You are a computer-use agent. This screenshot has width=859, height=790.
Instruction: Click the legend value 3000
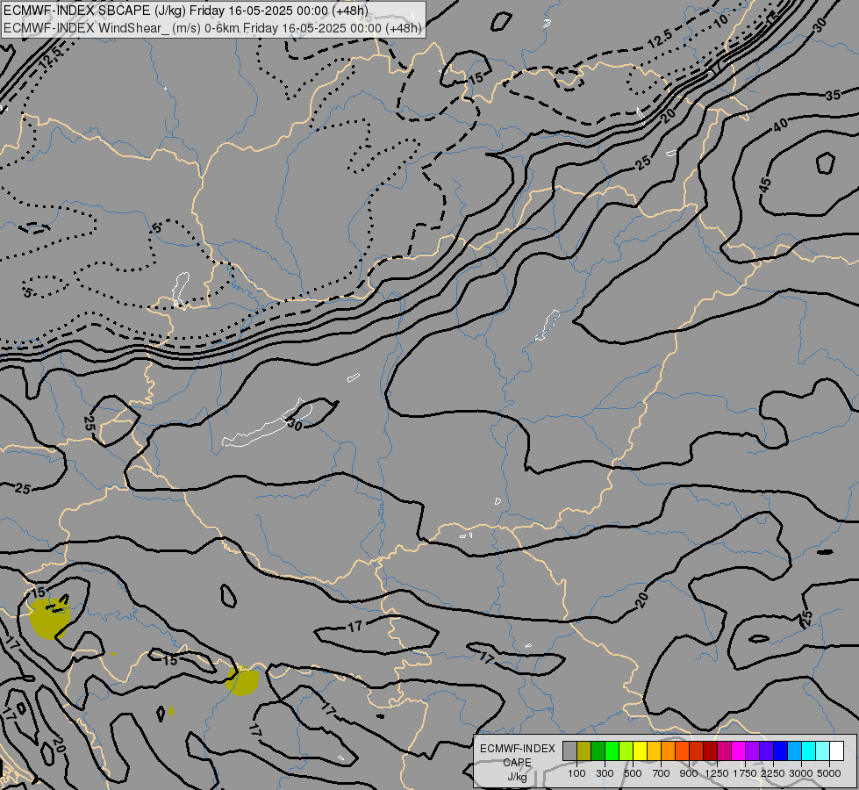pyautogui.click(x=801, y=773)
